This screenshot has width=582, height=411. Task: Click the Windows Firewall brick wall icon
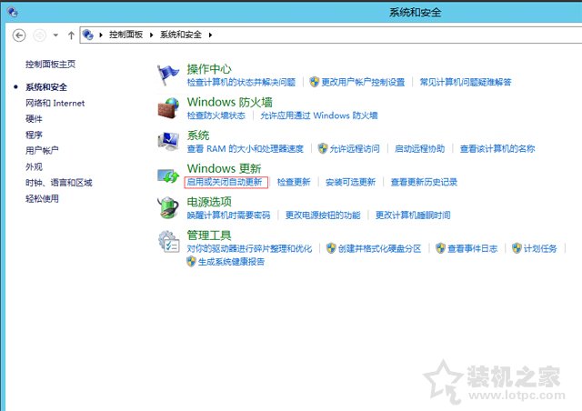(168, 108)
